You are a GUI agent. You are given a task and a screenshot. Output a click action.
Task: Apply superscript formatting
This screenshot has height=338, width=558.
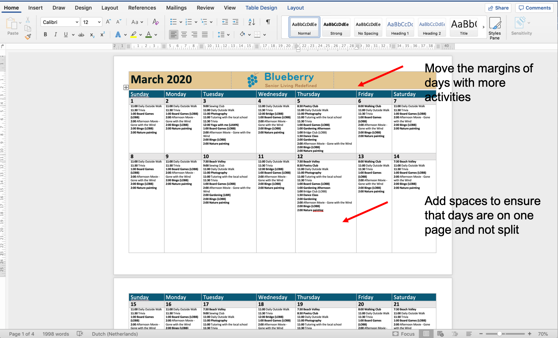[102, 34]
